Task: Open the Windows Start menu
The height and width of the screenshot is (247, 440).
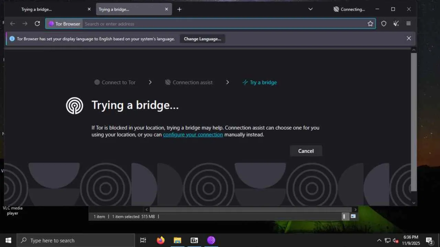Action: point(8,240)
